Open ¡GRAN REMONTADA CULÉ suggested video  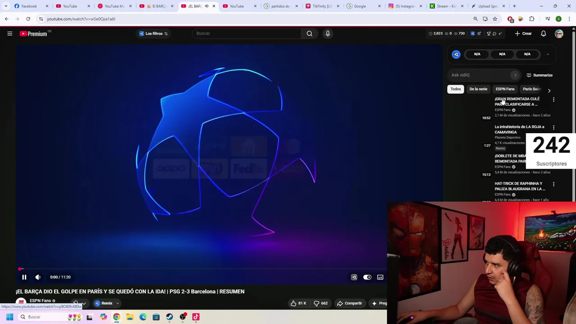point(517,102)
